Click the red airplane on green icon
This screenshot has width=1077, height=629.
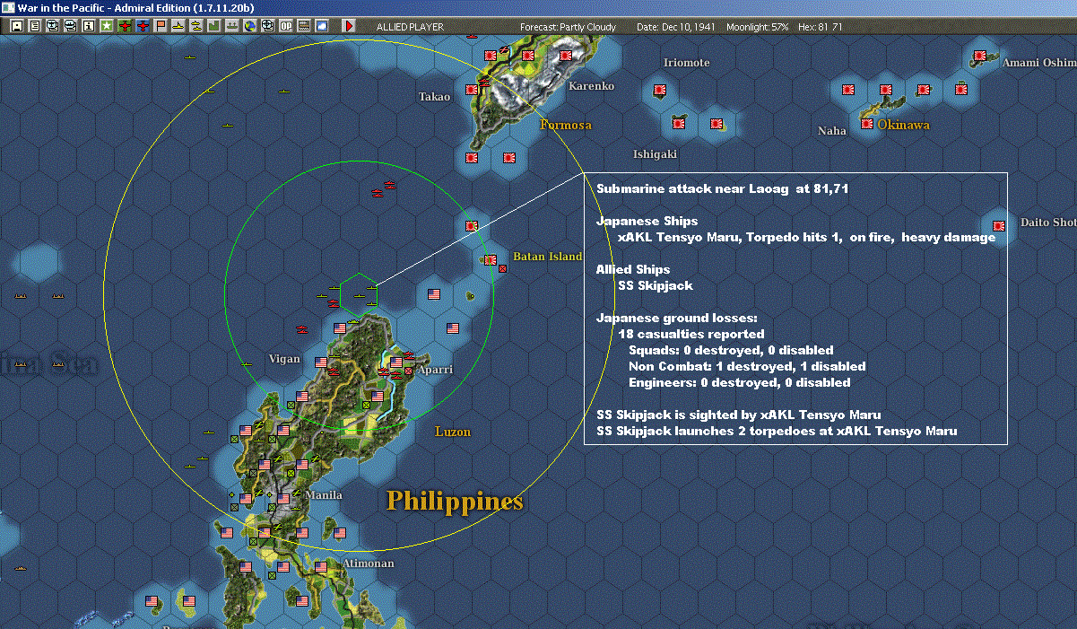(125, 27)
